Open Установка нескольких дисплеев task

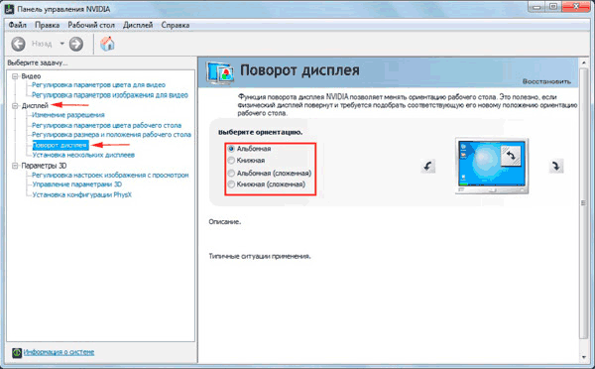(83, 155)
